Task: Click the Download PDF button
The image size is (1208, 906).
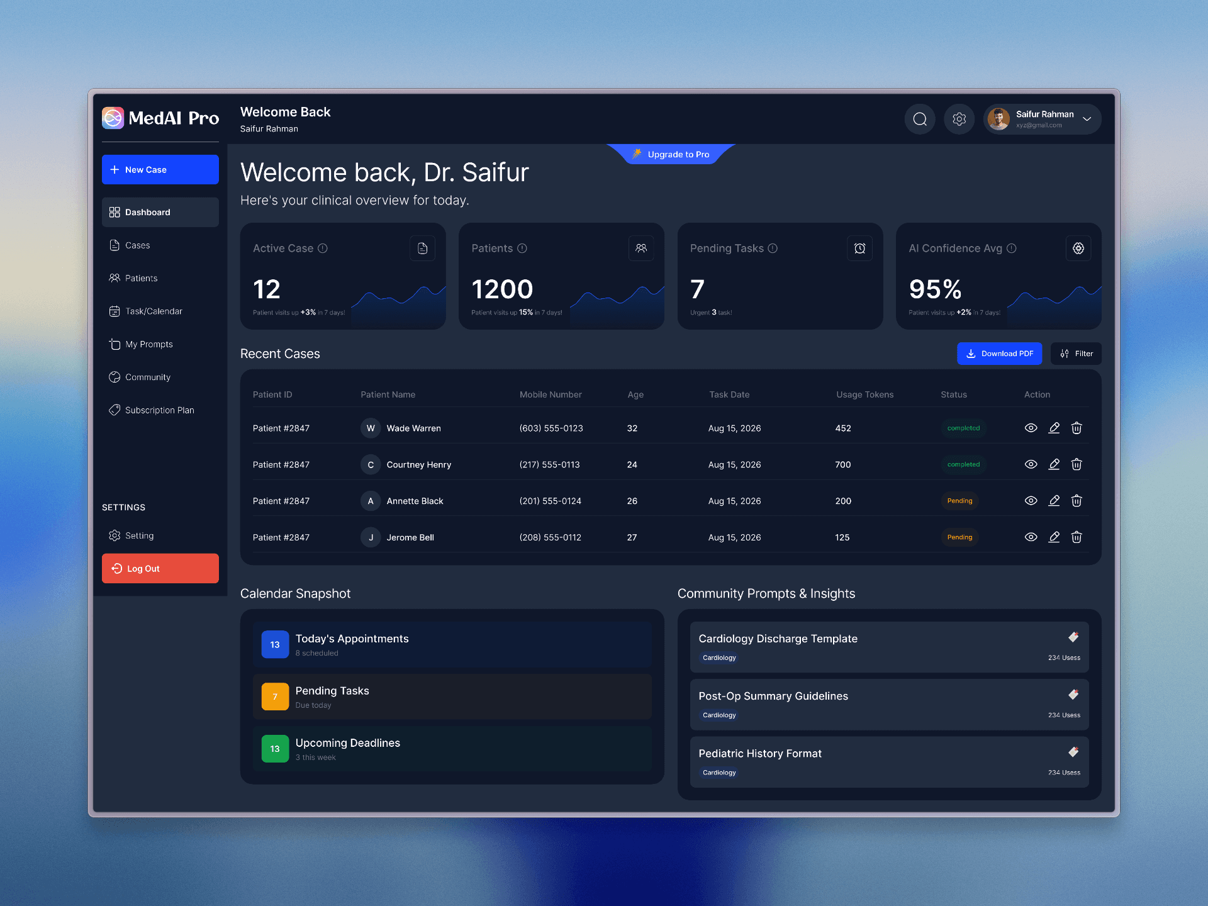Action: click(x=999, y=354)
